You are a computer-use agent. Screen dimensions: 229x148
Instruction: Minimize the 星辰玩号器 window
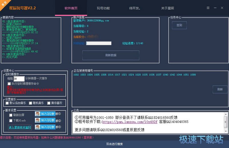point(215,8)
